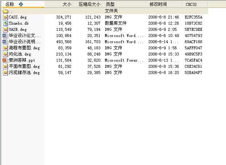Select the 平面布置图.dwg file icon

(5, 66)
